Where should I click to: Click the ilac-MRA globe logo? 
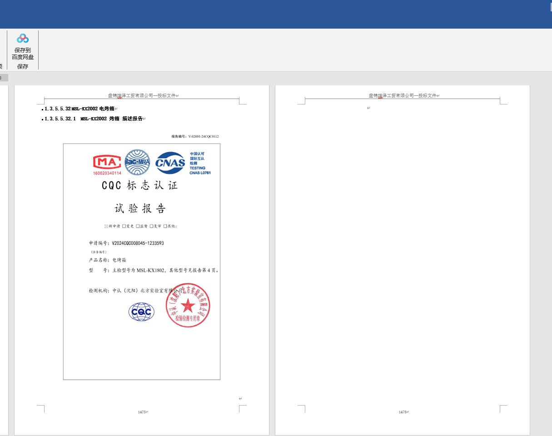click(137, 163)
